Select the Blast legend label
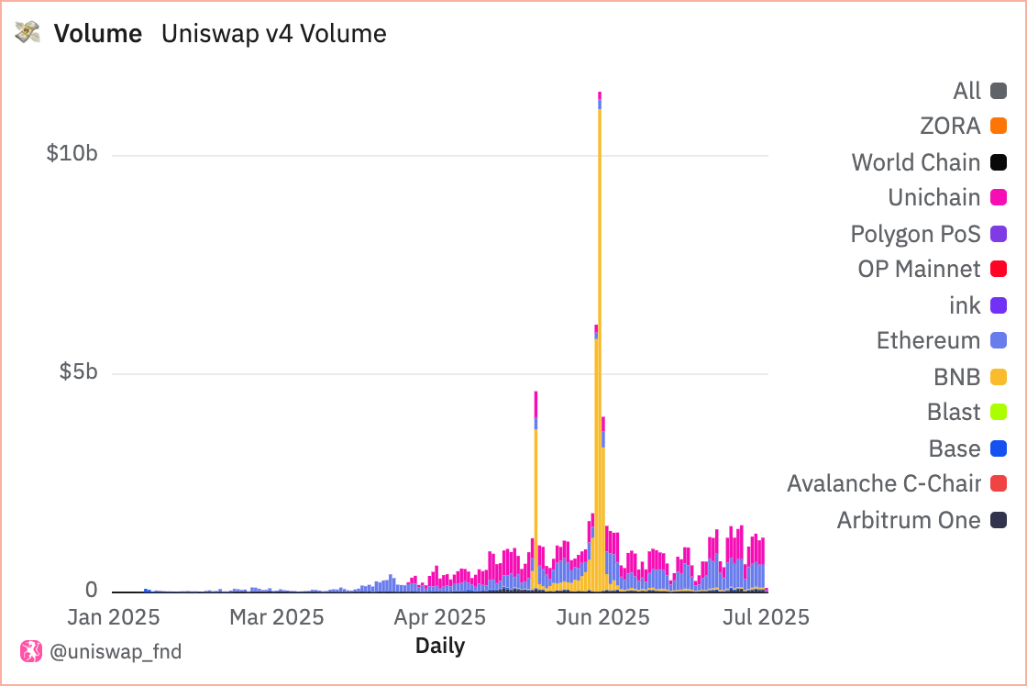The height and width of the screenshot is (686, 1027). coord(954,412)
